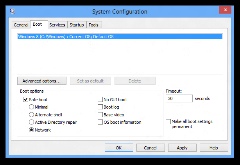Screen dimensions: 240x165
Task: Close the System Configuration dialog
Action: (225, 10)
